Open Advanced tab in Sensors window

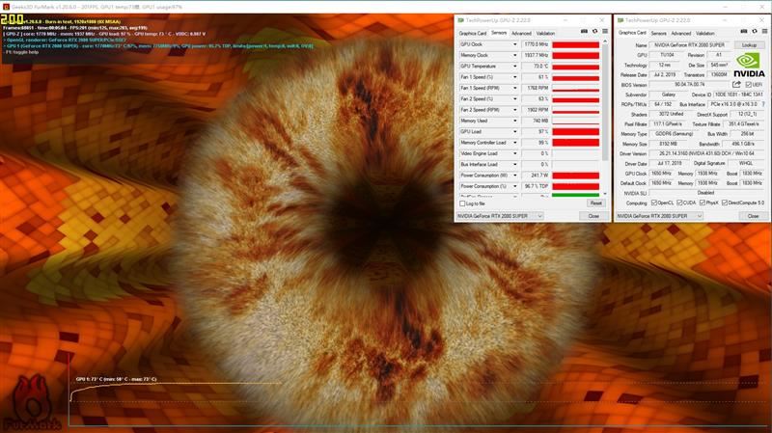(521, 33)
